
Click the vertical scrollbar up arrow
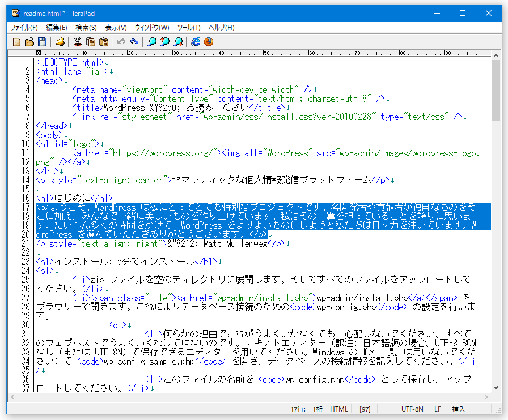496,55
